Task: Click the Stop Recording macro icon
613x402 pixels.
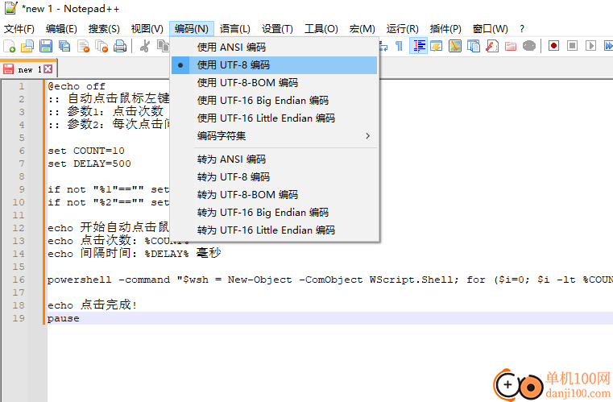Action: (x=573, y=46)
